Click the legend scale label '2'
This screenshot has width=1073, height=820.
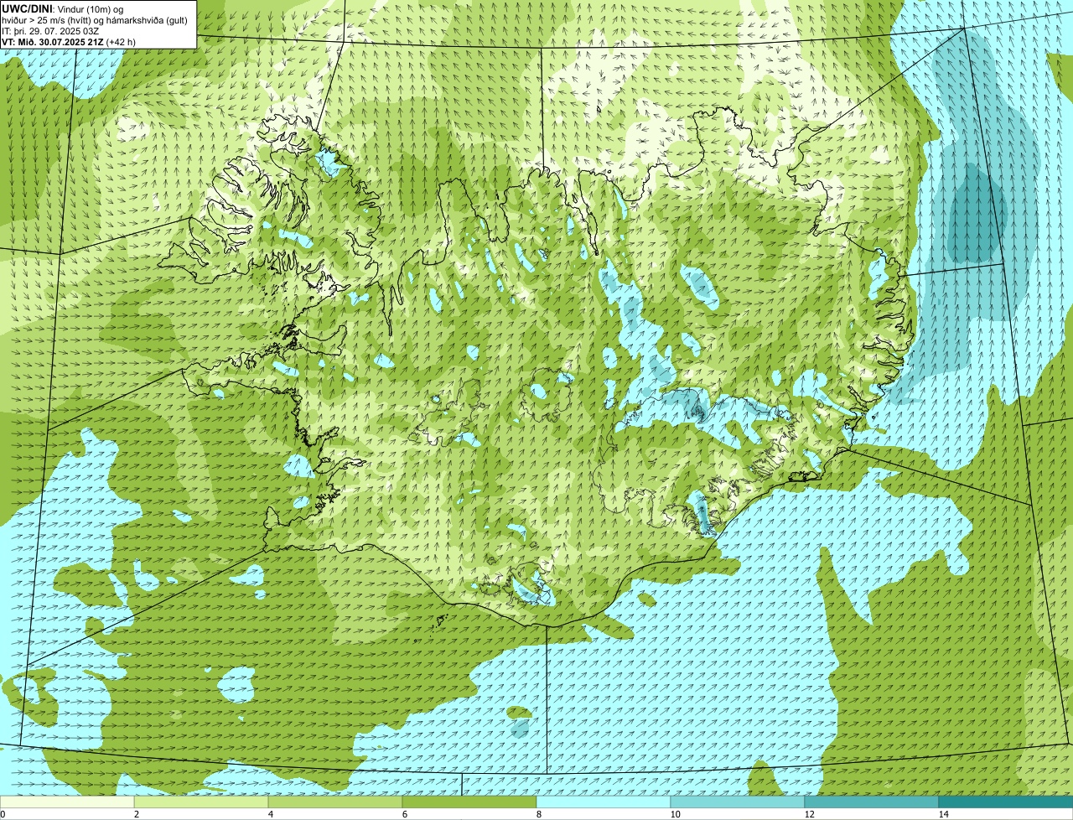pos(136,814)
